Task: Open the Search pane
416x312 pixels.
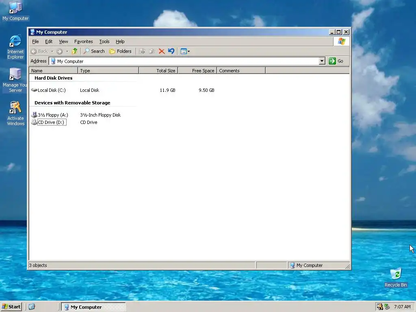Action: point(94,51)
